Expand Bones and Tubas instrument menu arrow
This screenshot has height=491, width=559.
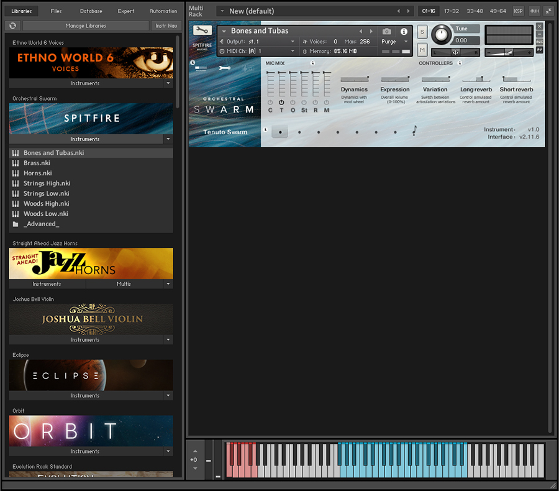pyautogui.click(x=224, y=32)
